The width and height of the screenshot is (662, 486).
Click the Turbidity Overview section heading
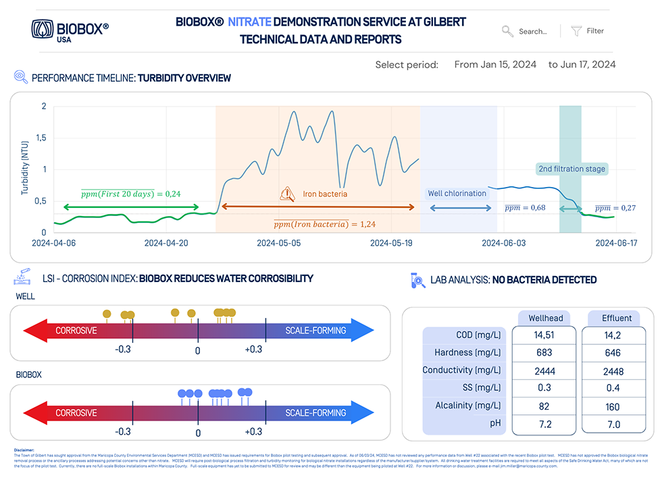click(131, 78)
